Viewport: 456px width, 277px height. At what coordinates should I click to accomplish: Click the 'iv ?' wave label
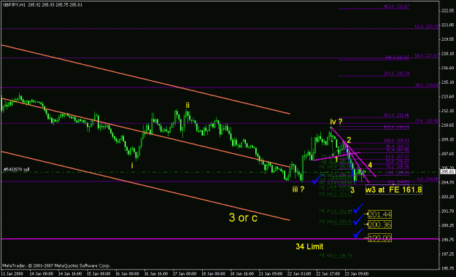pyautogui.click(x=336, y=122)
